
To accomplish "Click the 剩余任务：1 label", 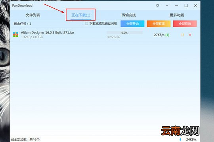I will pyautogui.click(x=22, y=24).
